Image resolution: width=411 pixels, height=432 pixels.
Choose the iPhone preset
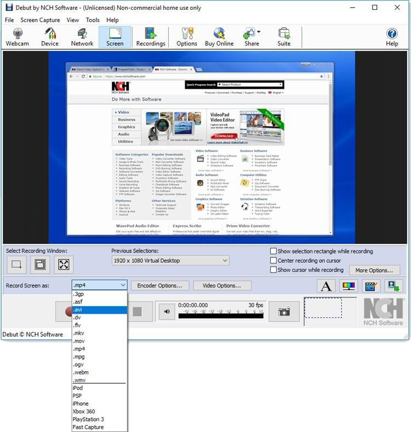click(x=99, y=404)
